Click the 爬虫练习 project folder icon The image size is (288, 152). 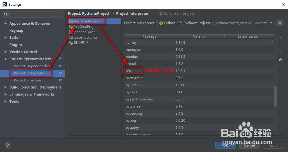pos(71,43)
